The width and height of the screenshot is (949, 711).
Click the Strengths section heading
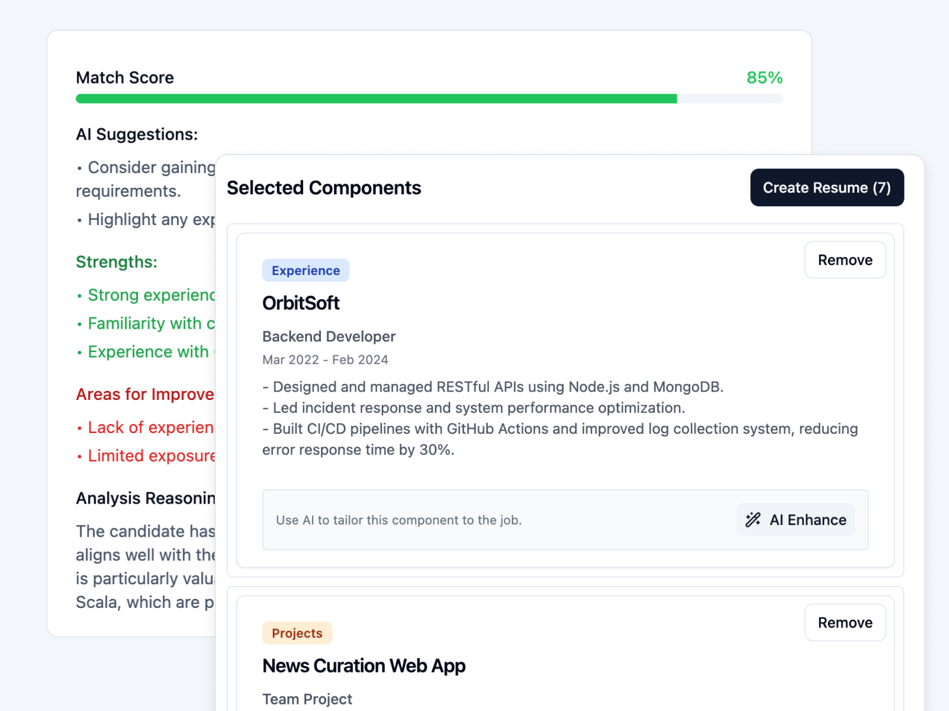click(116, 261)
